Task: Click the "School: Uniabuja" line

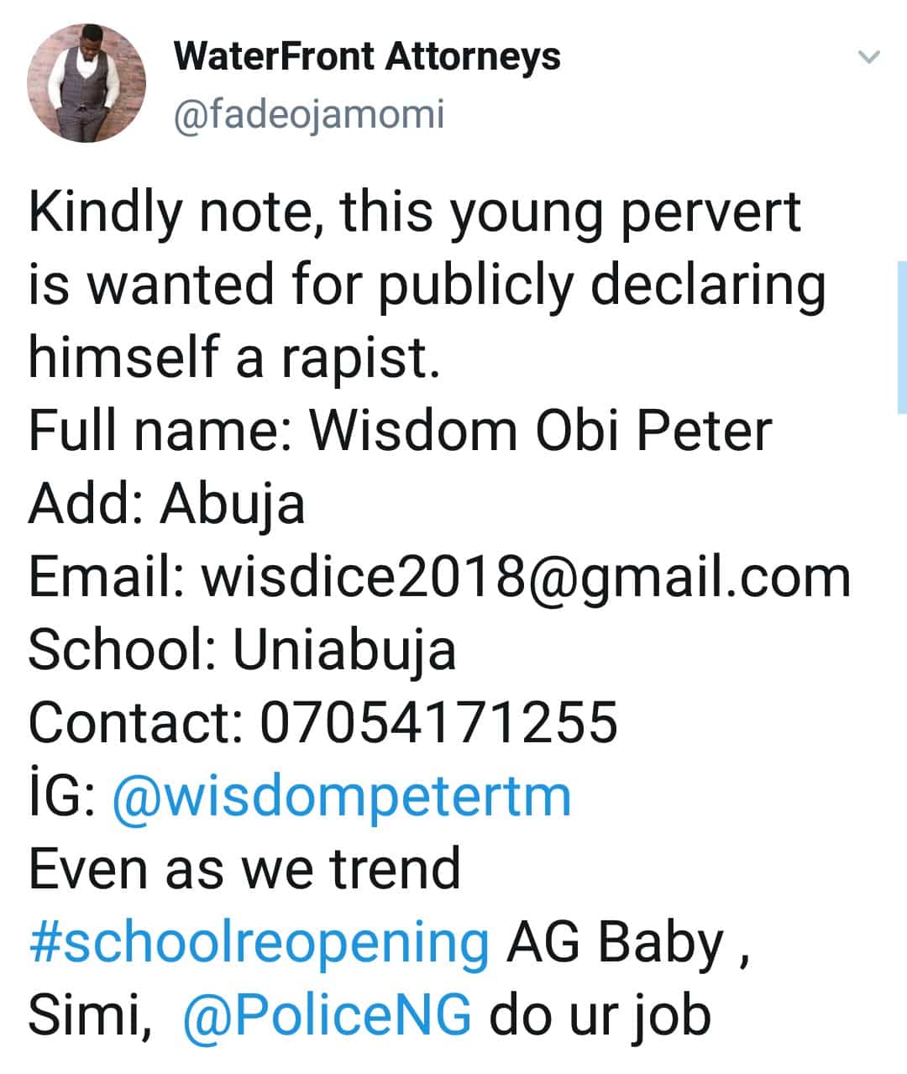Action: (x=242, y=650)
